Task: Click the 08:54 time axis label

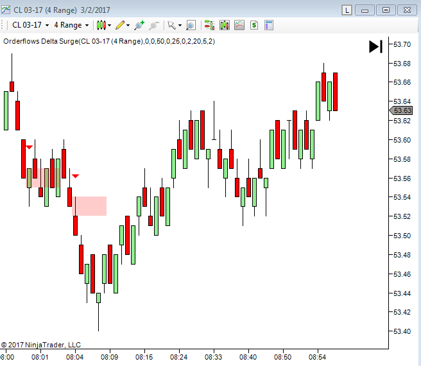Action: pyautogui.click(x=318, y=357)
